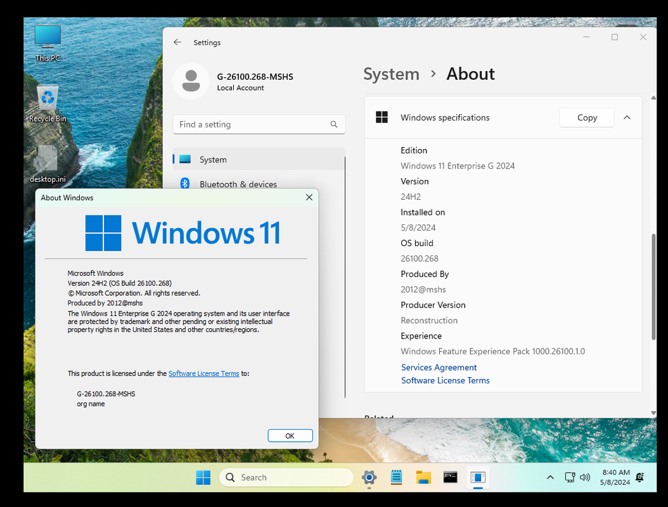
Task: Click the Installed on value 5/8/2024
Action: 418,228
